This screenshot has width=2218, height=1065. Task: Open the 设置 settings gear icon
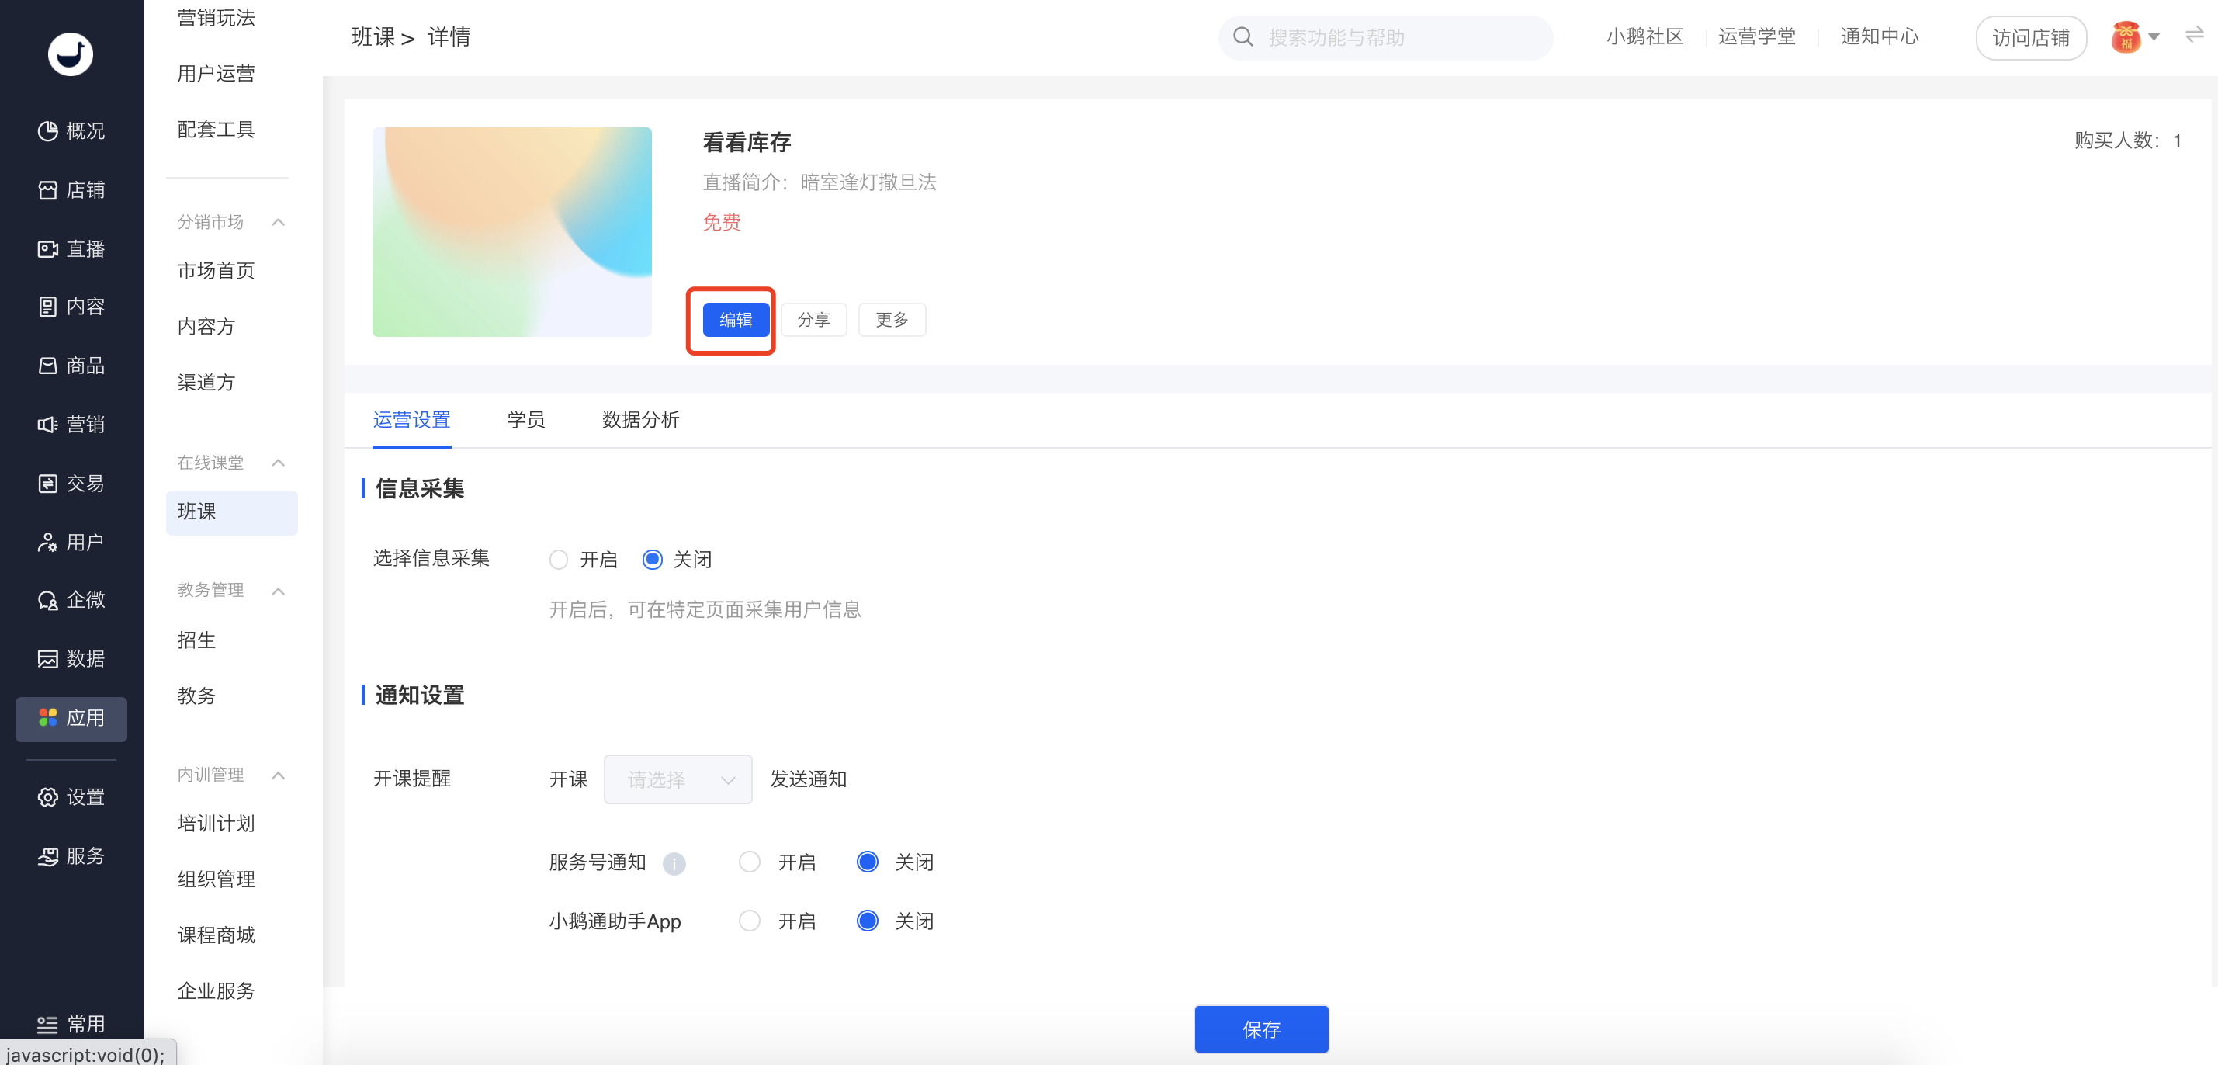(48, 797)
